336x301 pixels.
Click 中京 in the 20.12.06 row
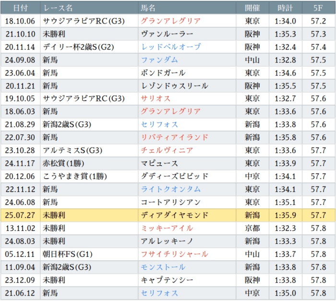tap(252, 177)
